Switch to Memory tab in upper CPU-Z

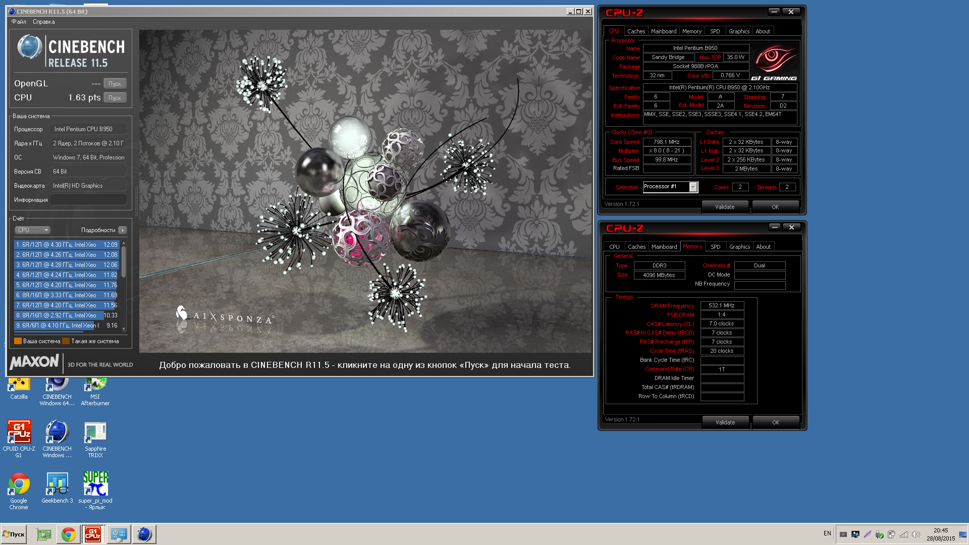(x=692, y=31)
